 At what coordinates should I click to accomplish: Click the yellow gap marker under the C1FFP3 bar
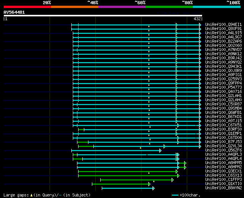coord(154,181)
